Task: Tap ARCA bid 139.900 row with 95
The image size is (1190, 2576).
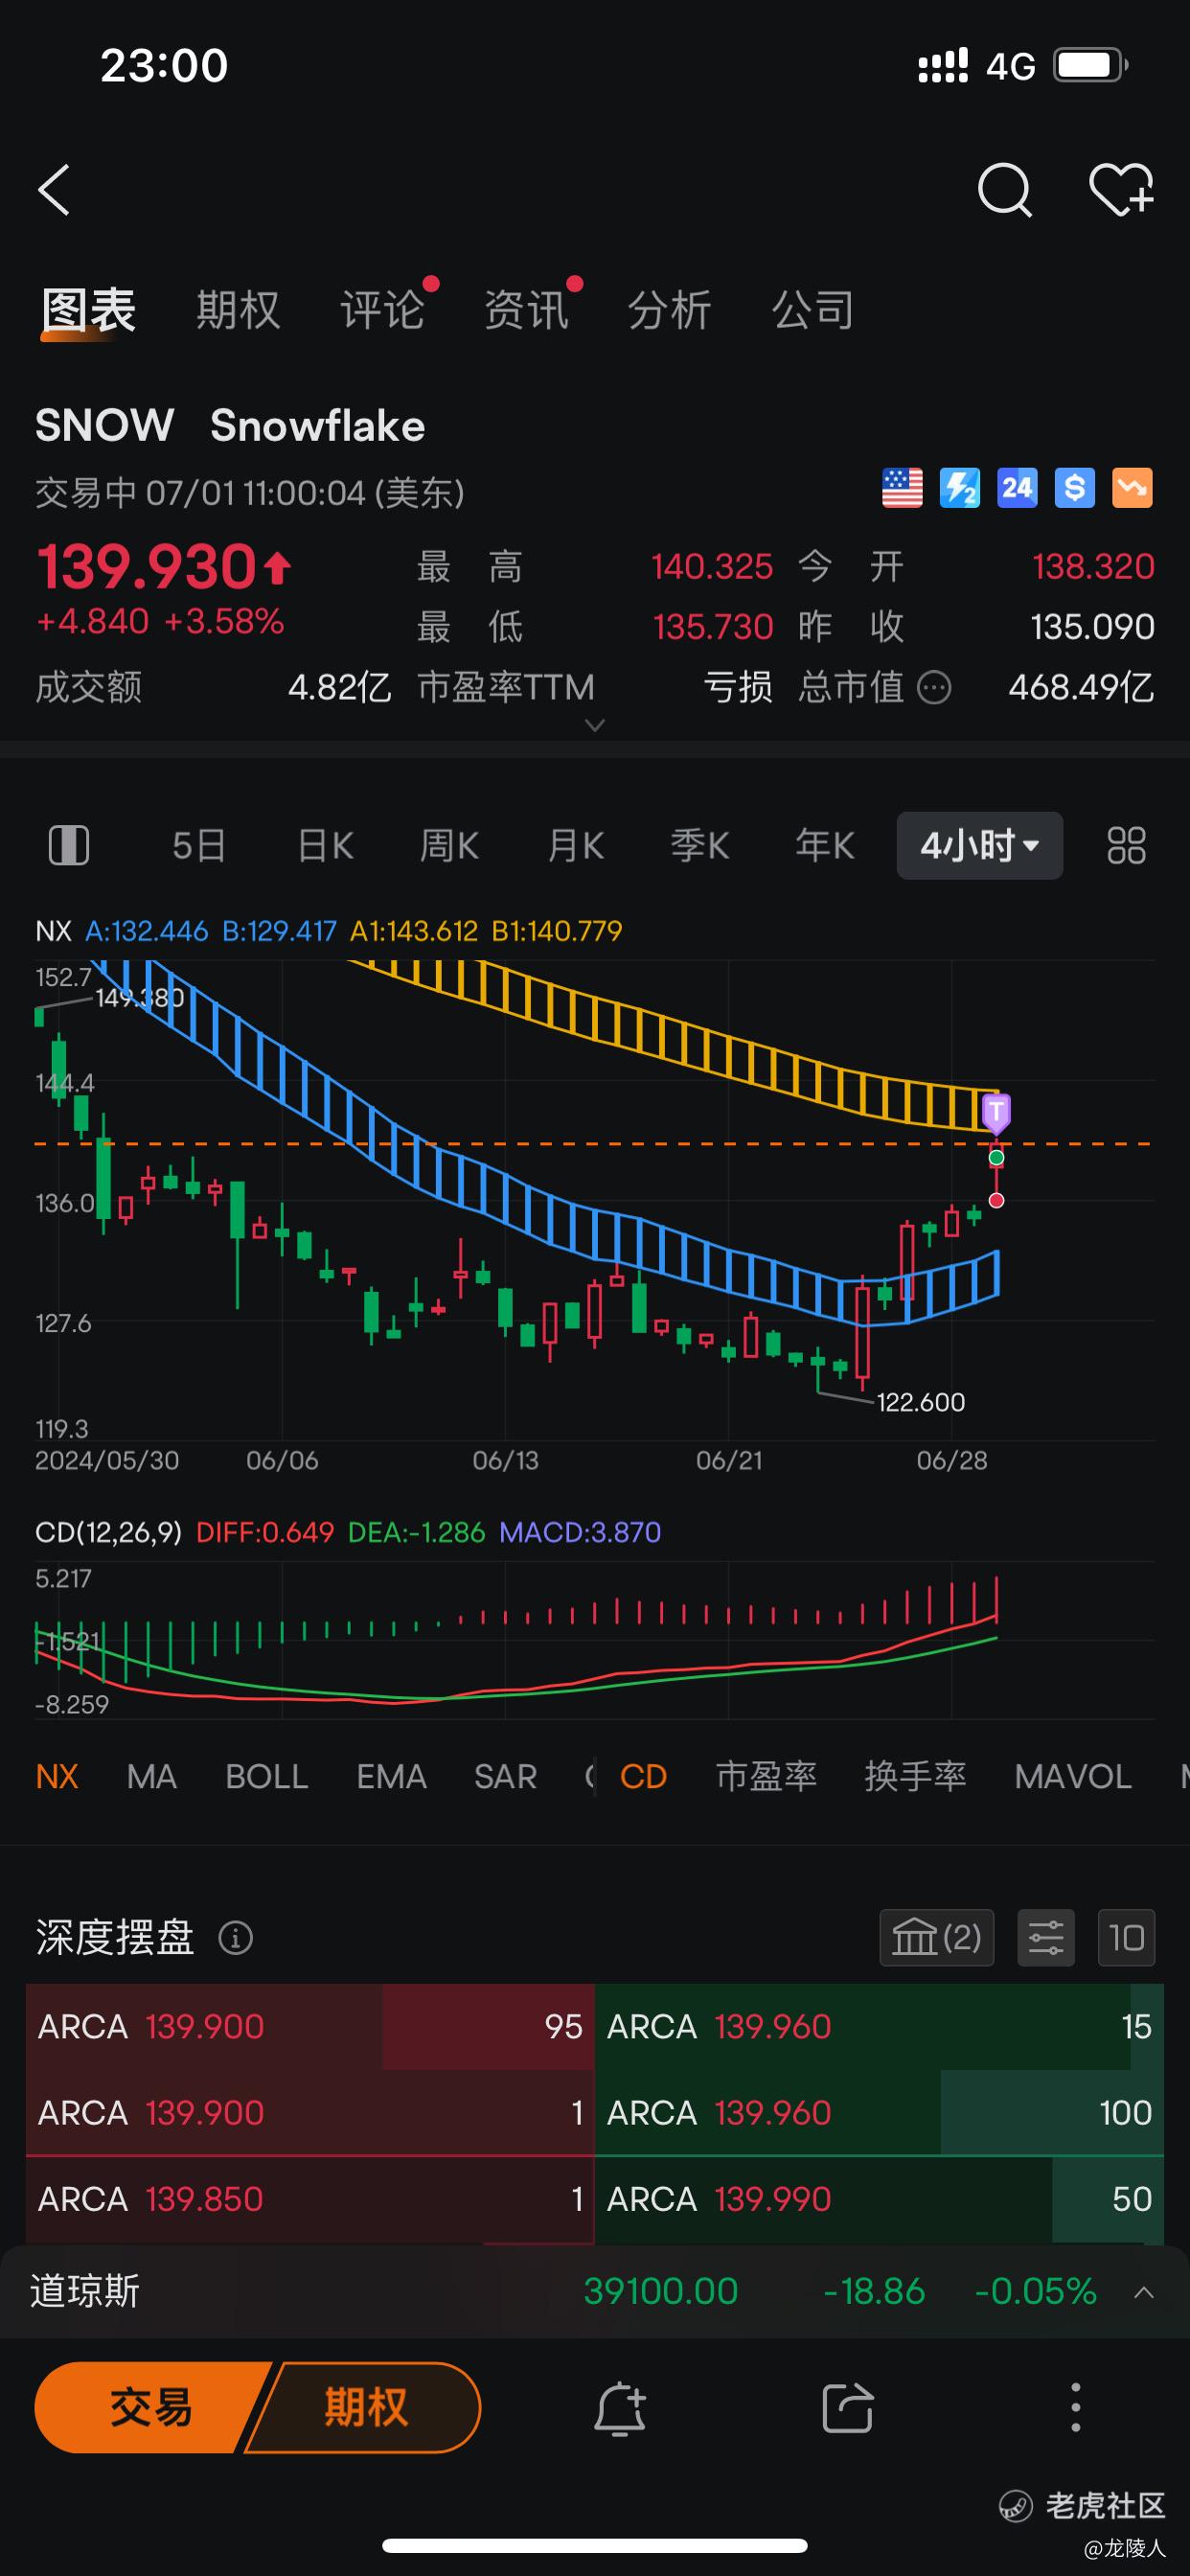Action: (310, 2026)
